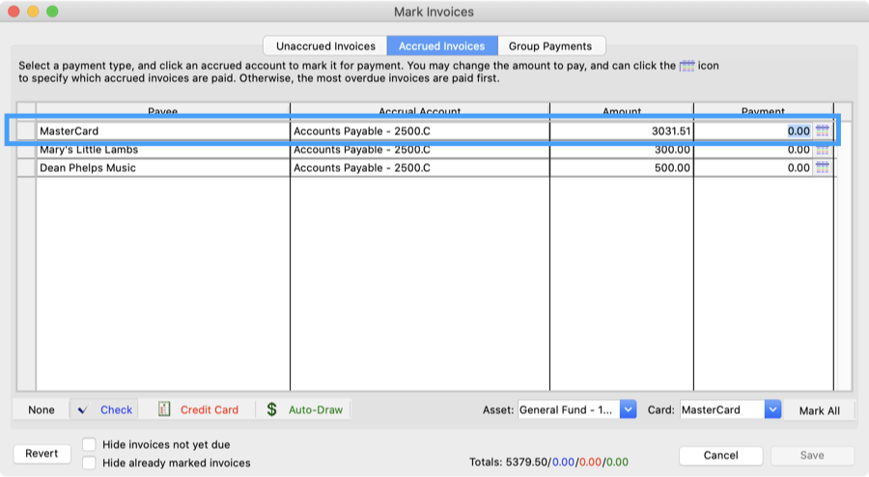
Task: Click the row marker beside MasterCard
Action: coord(27,131)
